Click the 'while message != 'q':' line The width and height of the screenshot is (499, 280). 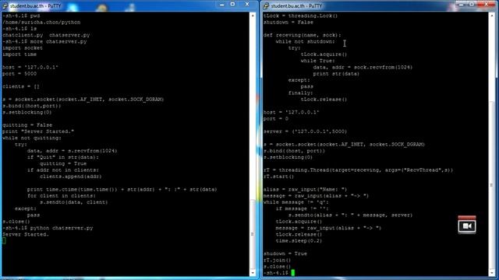[296, 202]
